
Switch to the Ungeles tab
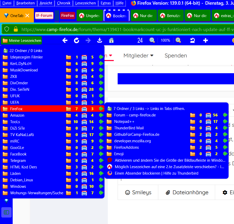click(90, 16)
